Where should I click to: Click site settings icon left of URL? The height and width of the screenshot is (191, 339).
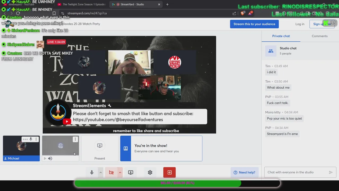(x=63, y=13)
